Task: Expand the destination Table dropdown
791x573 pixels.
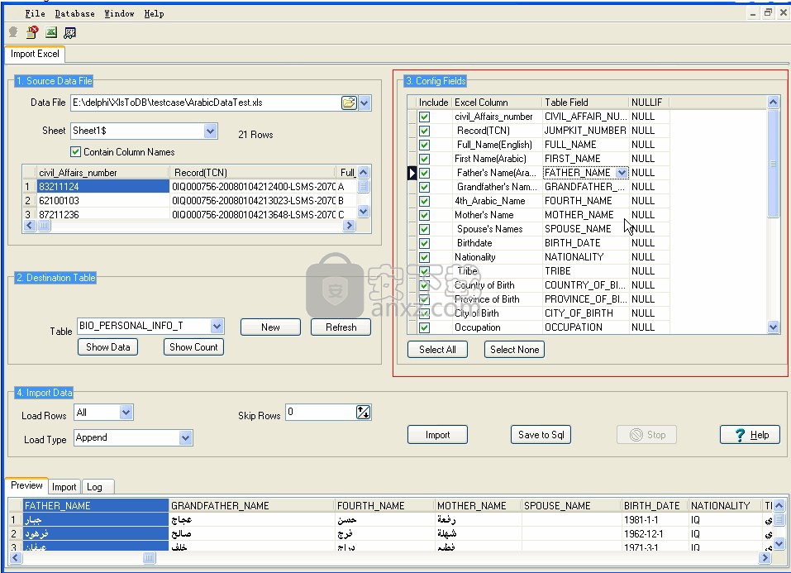Action: click(x=217, y=326)
